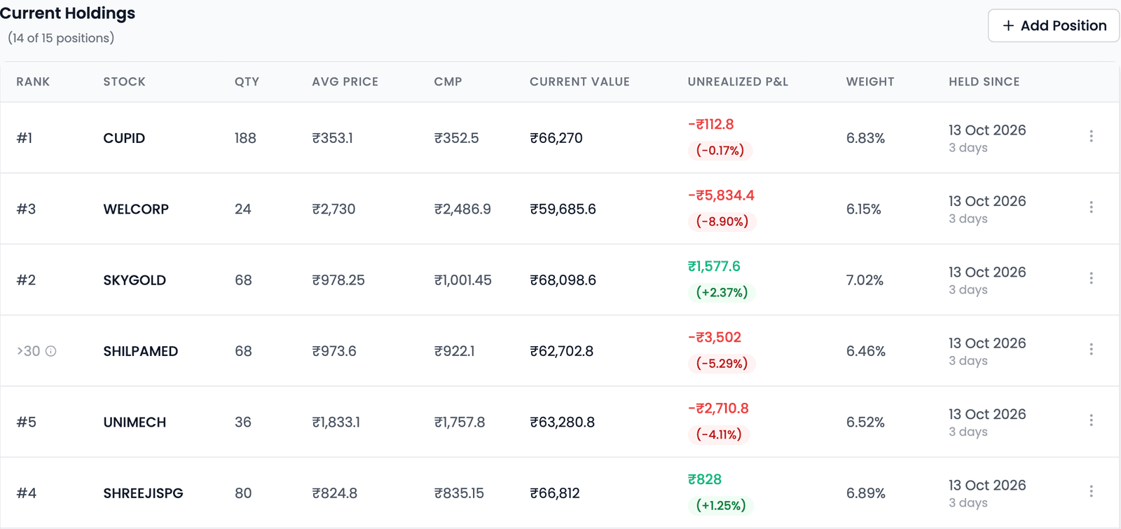Click the QTY column header
This screenshot has width=1121, height=529.
pos(247,82)
